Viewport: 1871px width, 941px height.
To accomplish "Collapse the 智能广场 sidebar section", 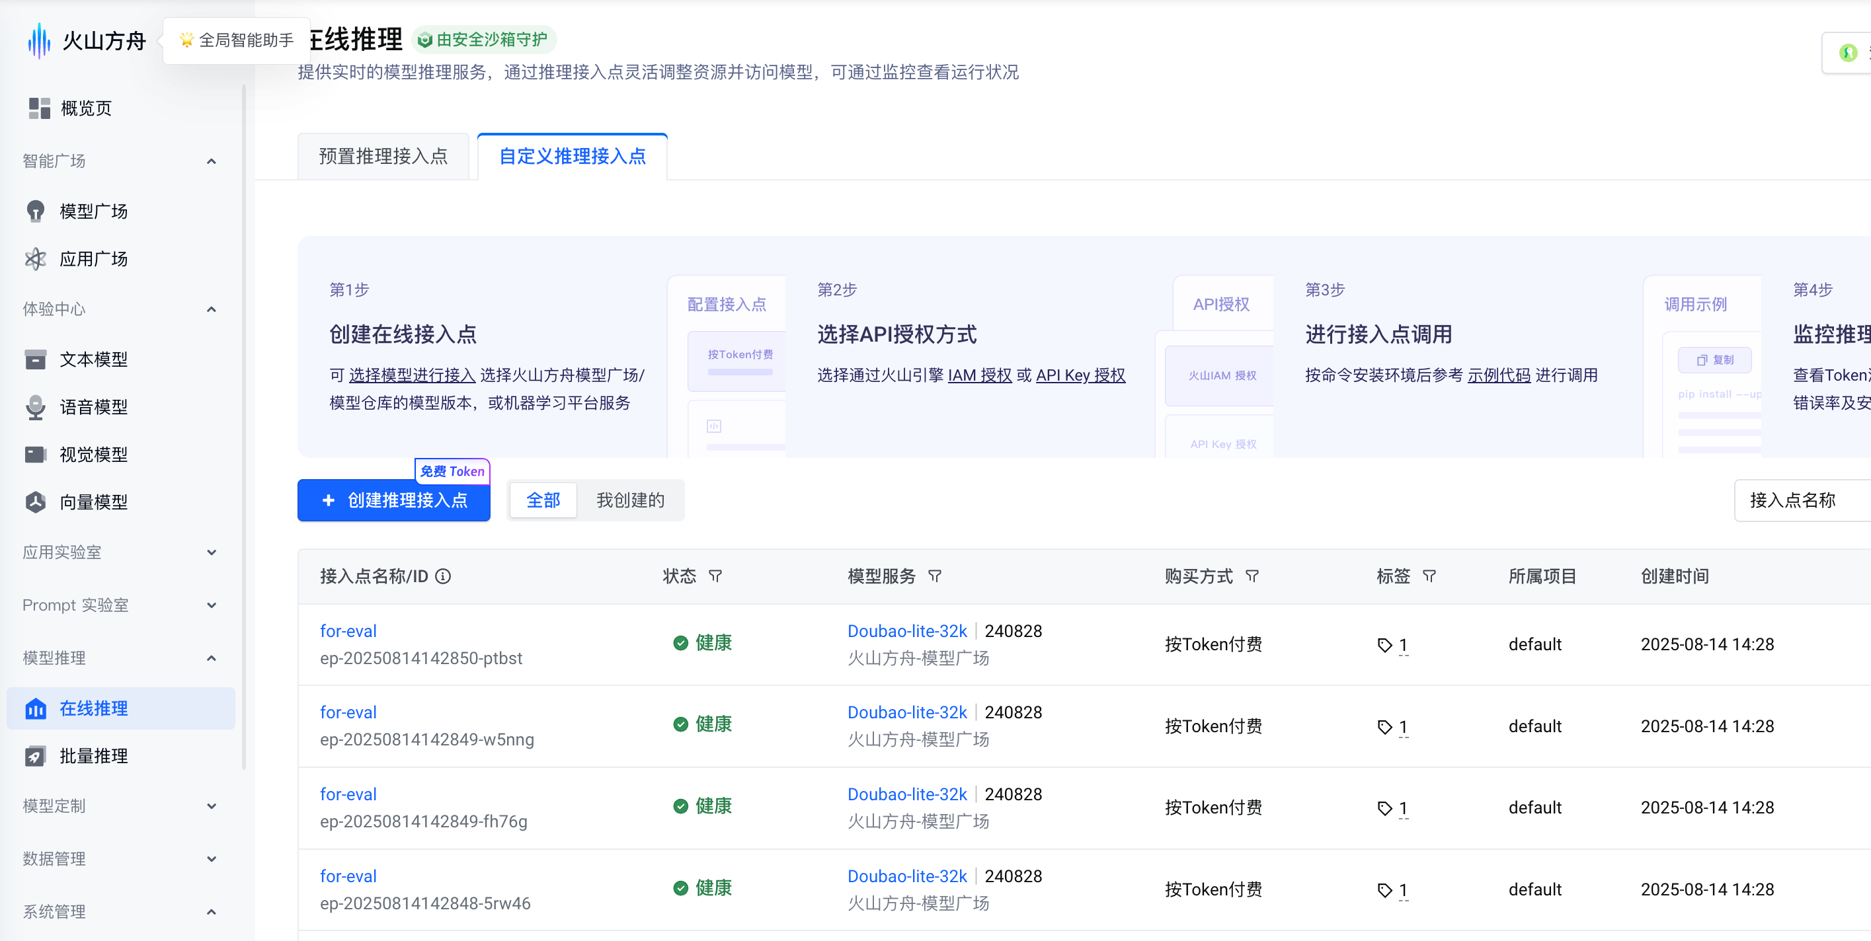I will 212,161.
